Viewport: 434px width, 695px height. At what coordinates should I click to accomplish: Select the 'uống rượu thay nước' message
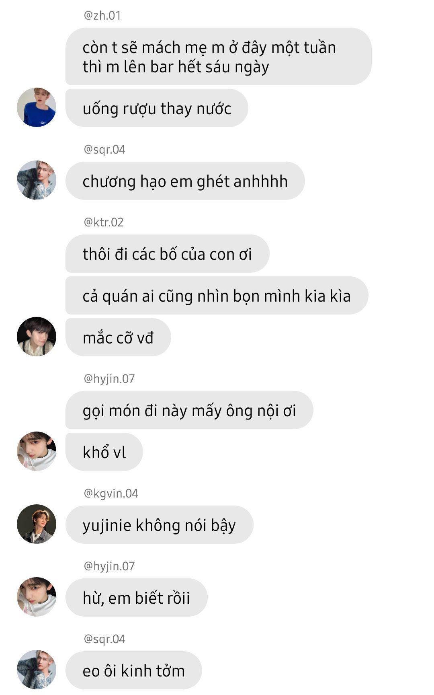coord(157,108)
